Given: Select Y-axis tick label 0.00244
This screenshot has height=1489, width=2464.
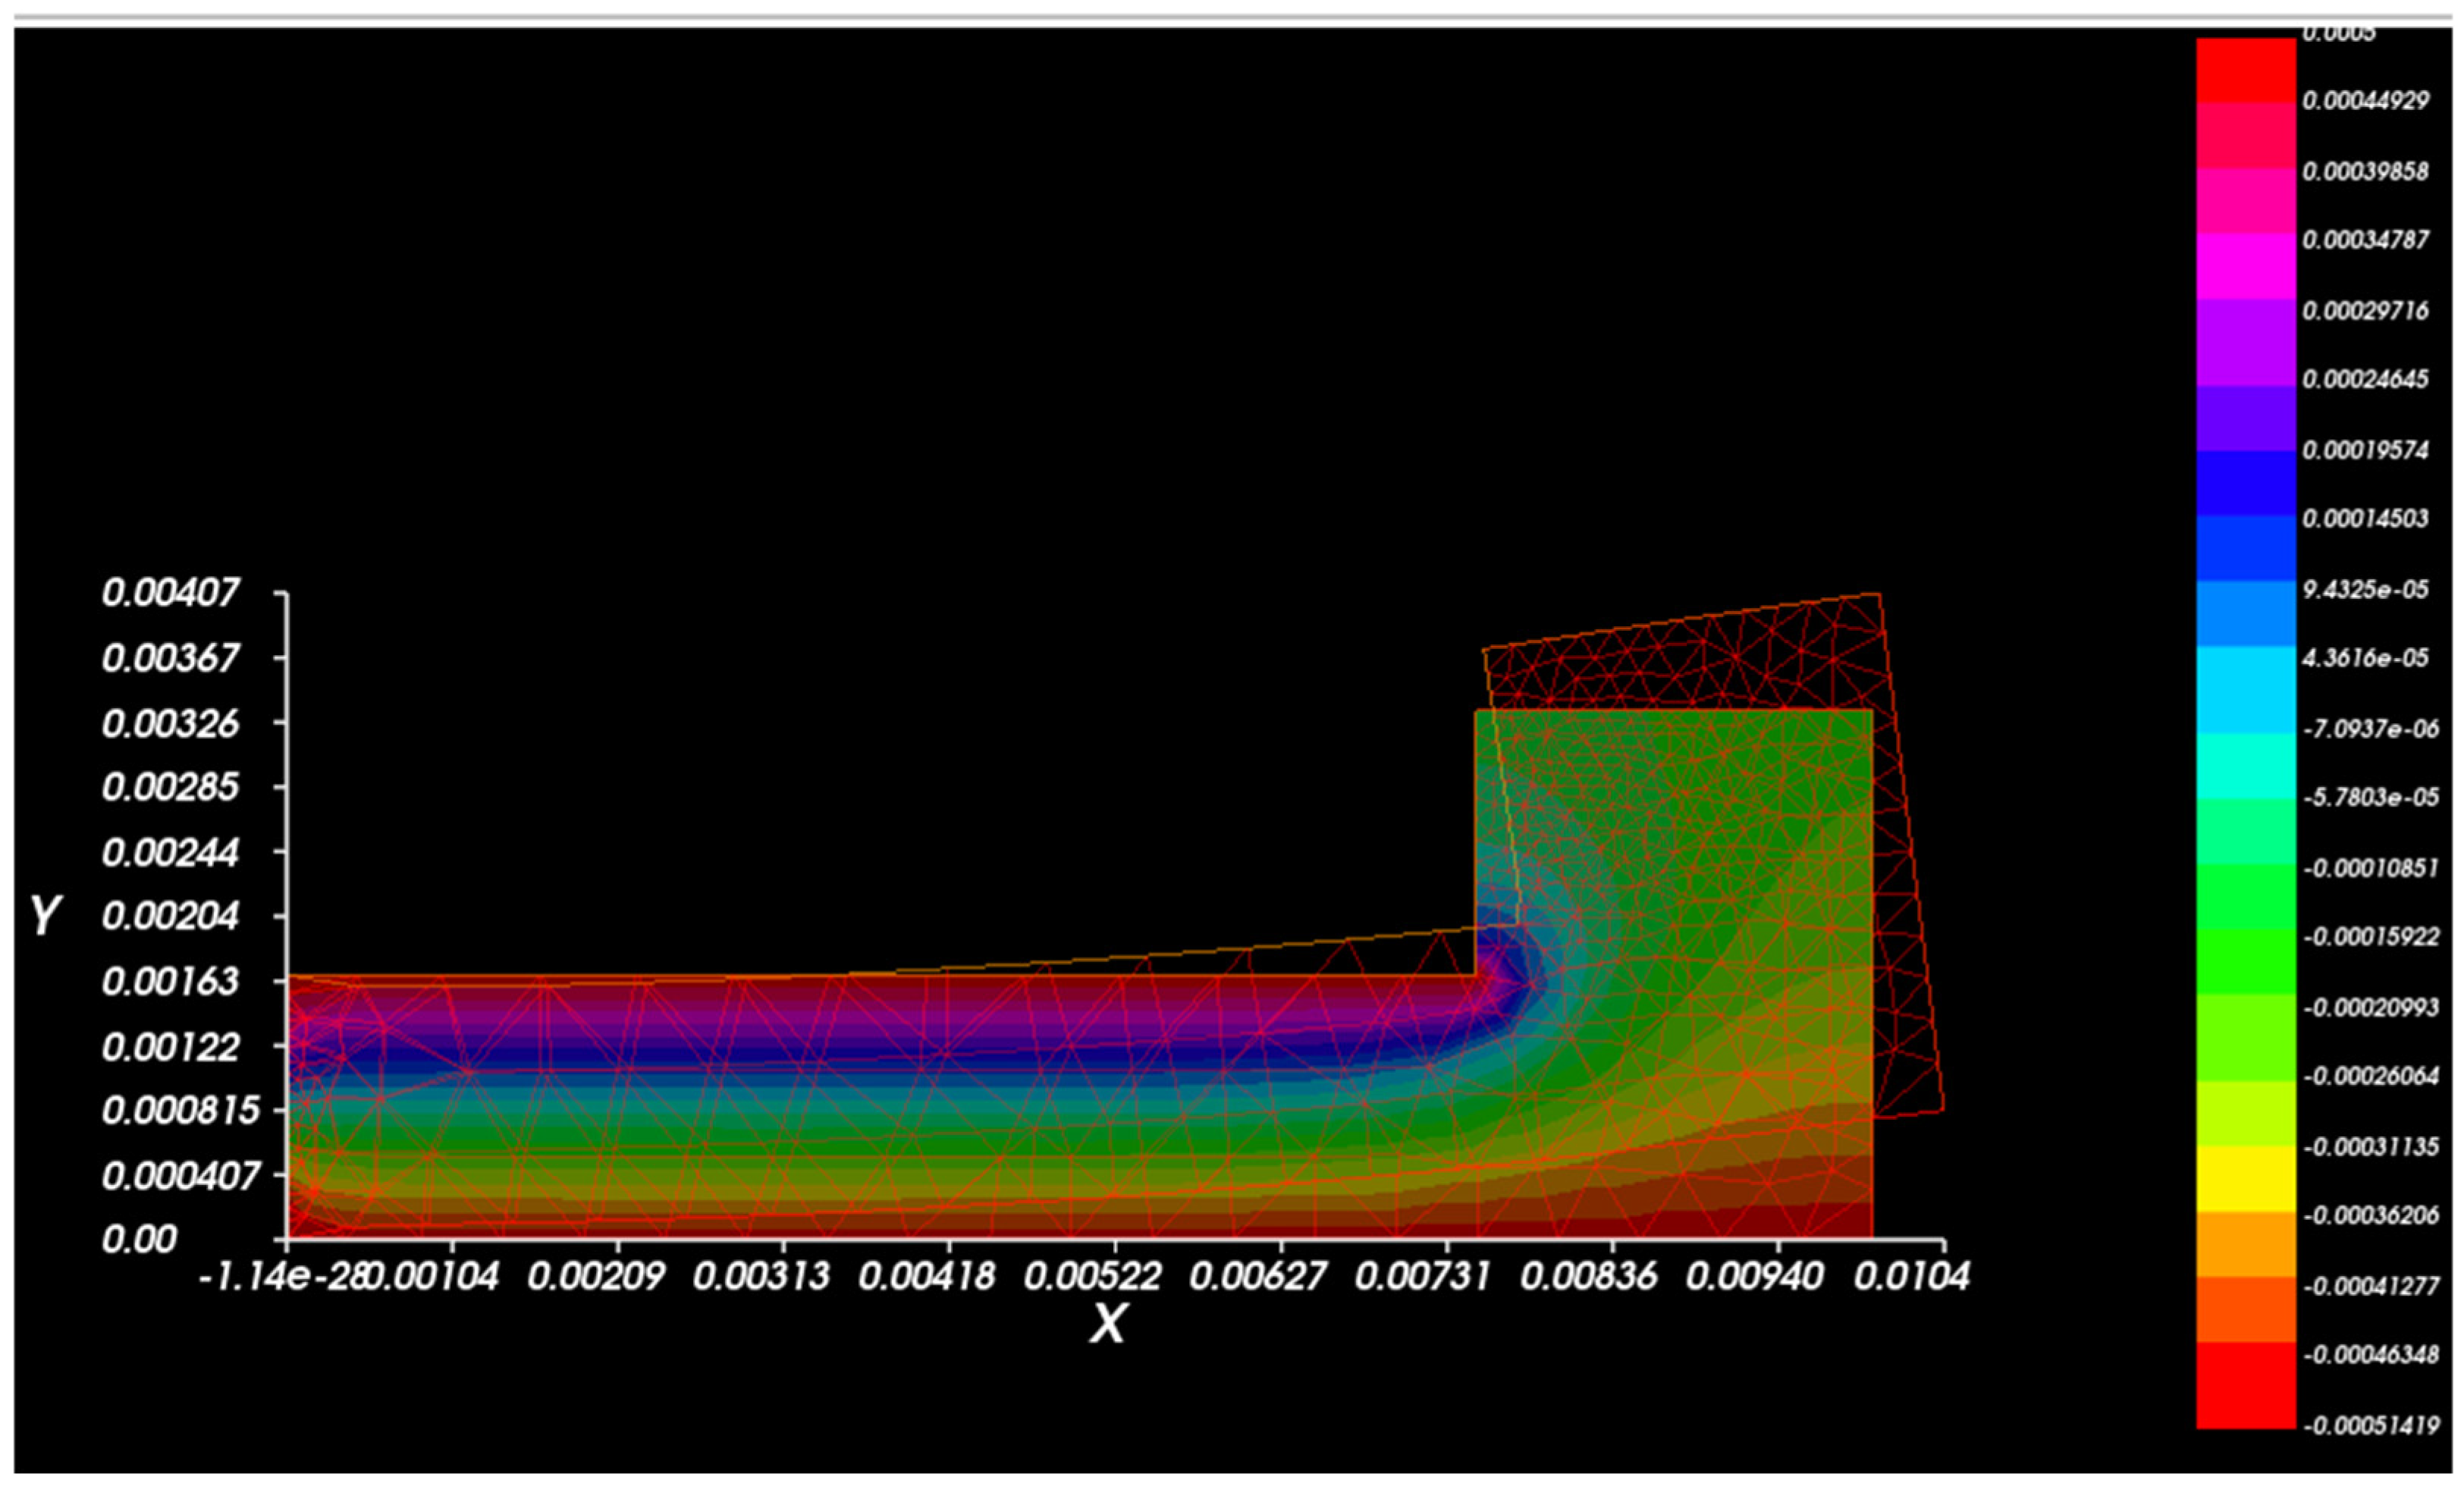Looking at the screenshot, I should click(x=171, y=852).
